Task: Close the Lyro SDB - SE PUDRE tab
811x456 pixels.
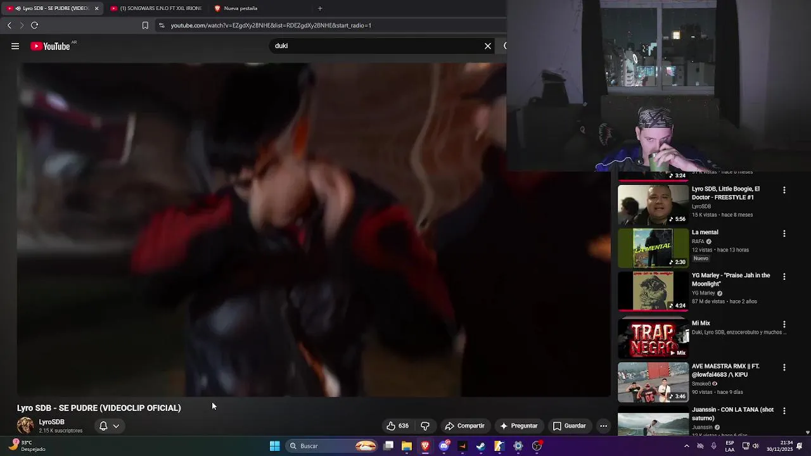Action: click(96, 8)
